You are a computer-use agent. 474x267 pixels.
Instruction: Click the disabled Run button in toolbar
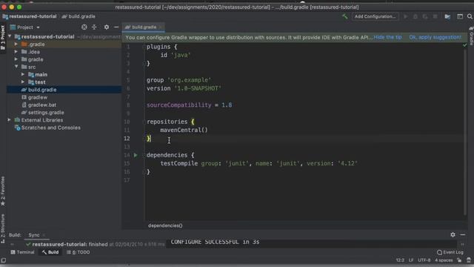point(405,16)
